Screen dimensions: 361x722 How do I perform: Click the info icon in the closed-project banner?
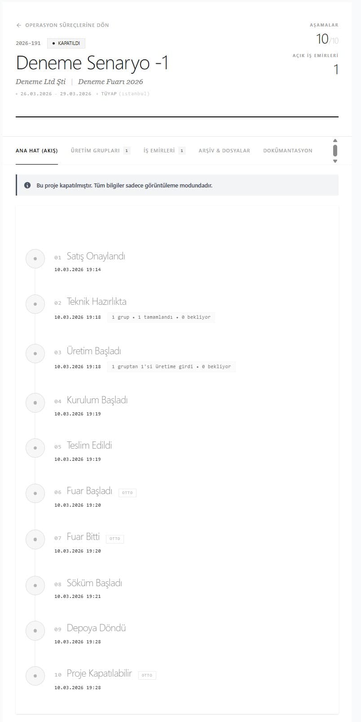pyautogui.click(x=27, y=185)
